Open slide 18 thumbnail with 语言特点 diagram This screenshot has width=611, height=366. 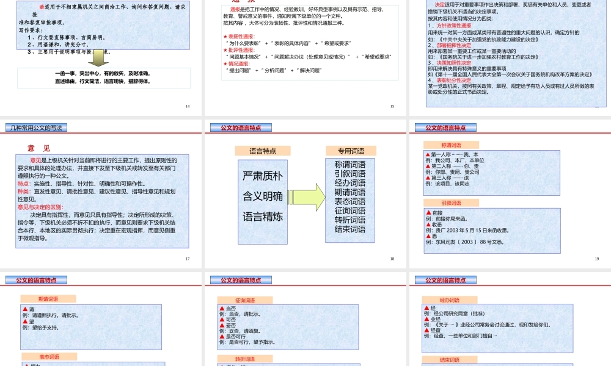coord(305,194)
